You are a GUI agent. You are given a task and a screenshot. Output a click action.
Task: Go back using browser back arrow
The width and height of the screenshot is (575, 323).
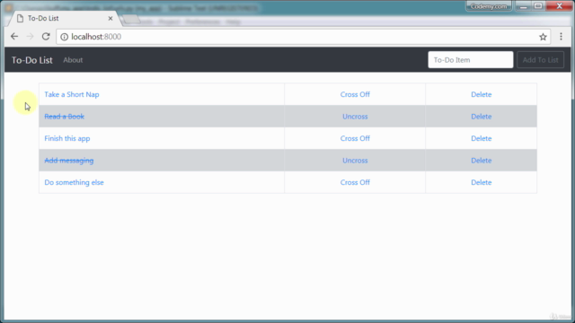(x=14, y=37)
